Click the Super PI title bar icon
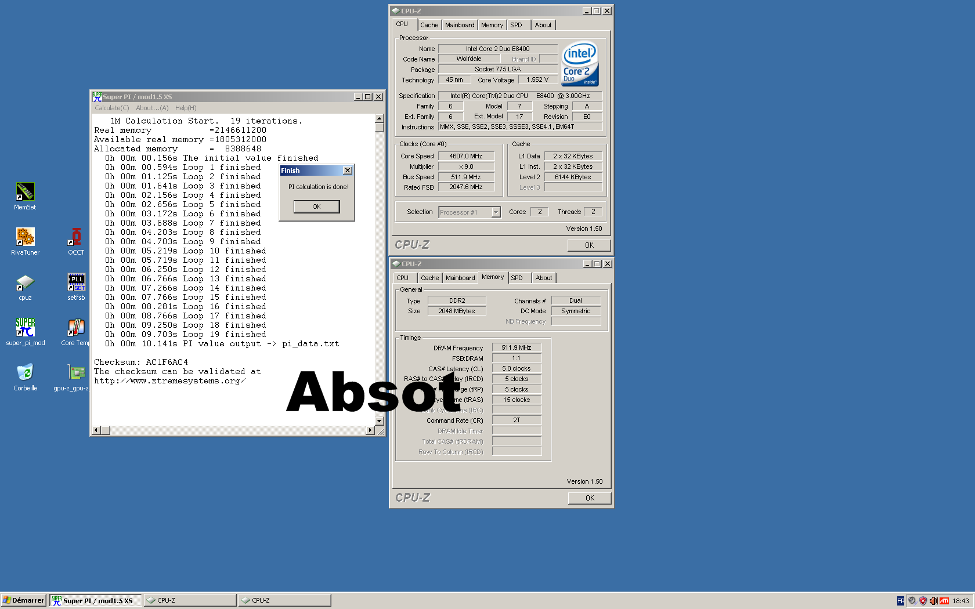Image resolution: width=975 pixels, height=609 pixels. click(x=97, y=97)
